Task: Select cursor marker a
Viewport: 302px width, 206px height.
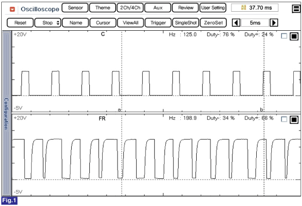Action: click(x=119, y=110)
